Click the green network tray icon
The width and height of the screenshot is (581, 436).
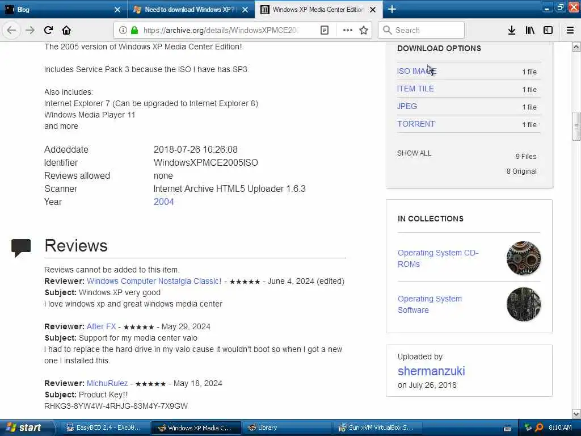click(528, 427)
